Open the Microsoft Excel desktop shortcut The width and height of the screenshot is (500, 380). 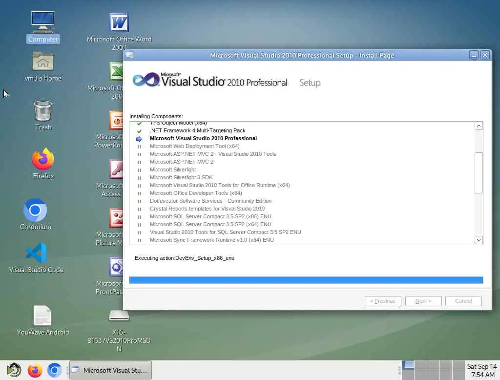(x=117, y=71)
